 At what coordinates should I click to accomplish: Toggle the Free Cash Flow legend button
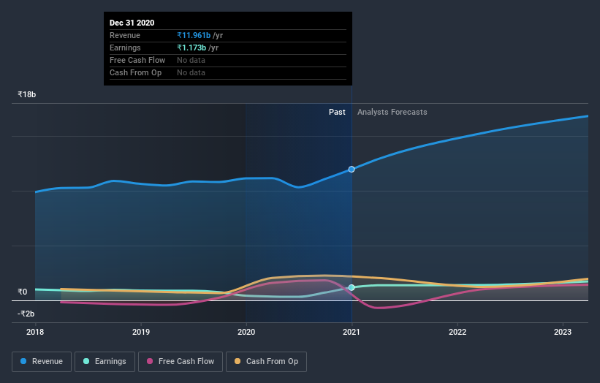pos(181,362)
